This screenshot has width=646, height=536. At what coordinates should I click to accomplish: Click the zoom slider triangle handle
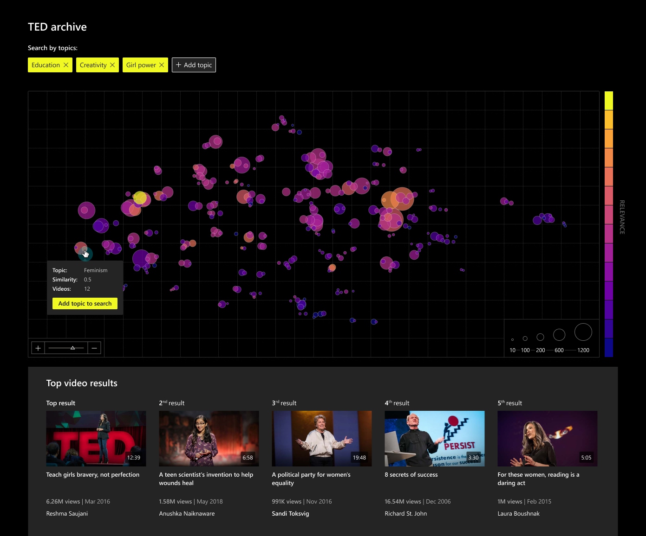[72, 348]
